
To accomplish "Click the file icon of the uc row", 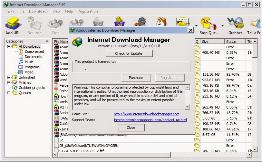I will (56, 140).
